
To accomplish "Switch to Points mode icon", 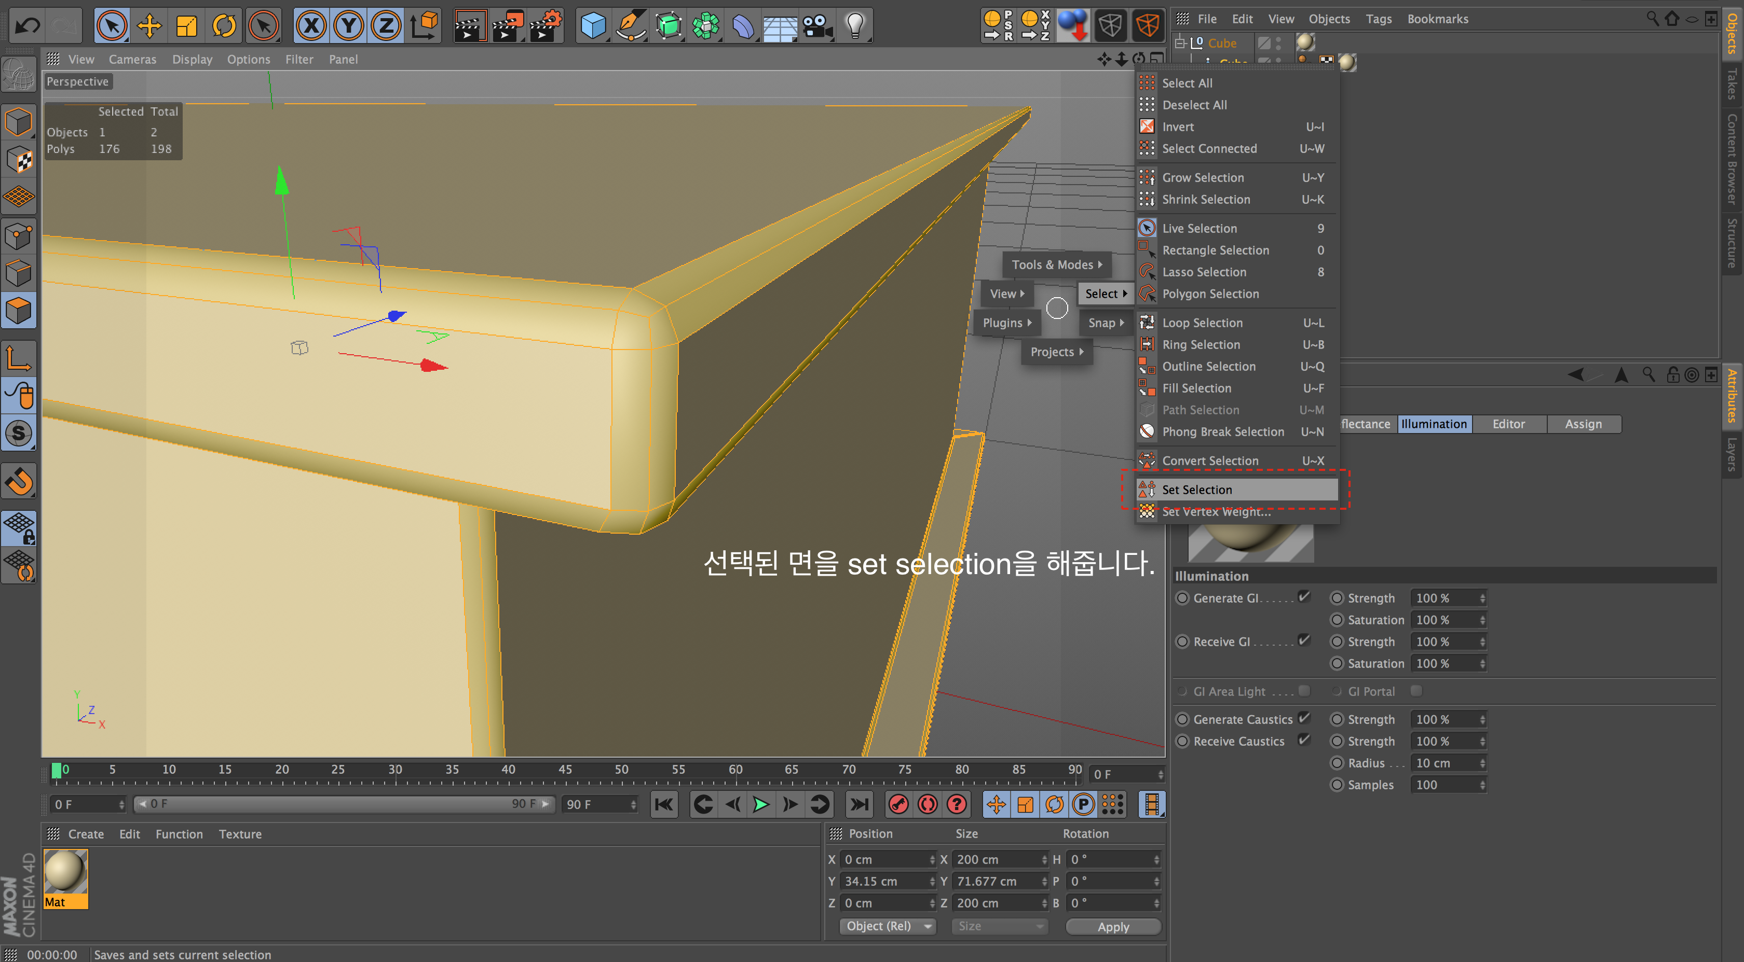I will pos(18,236).
